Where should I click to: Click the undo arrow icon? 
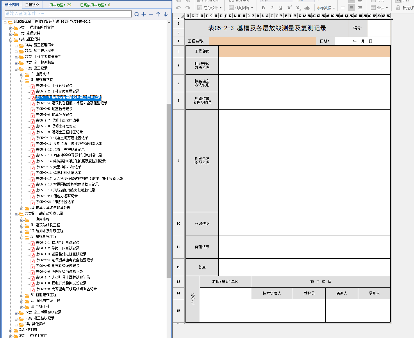point(179,8)
